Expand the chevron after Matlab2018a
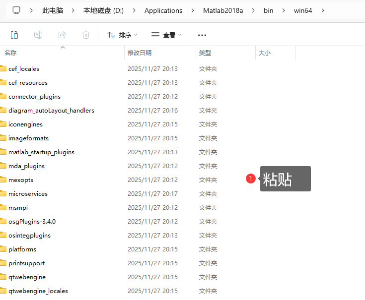Viewport: 365px width, 300px height. 253,10
